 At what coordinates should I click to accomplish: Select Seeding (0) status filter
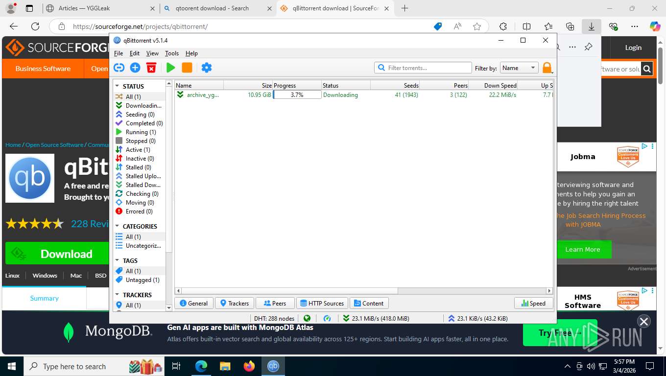coord(139,115)
